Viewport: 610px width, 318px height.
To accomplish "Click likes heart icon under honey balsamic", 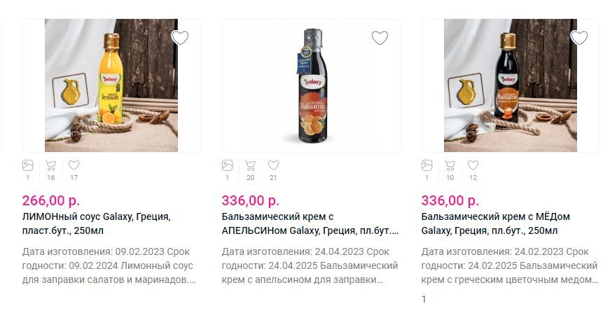I will [x=473, y=166].
